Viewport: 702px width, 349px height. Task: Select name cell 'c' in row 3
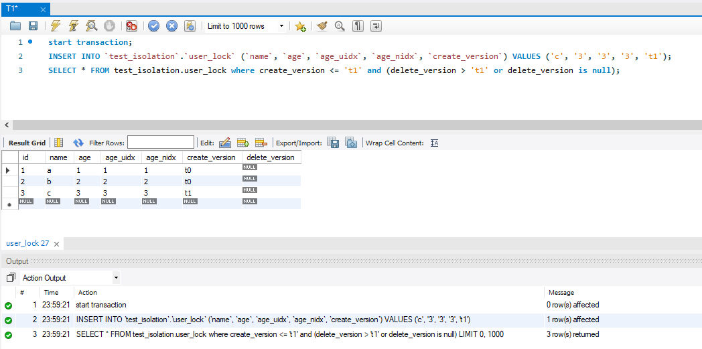60,192
